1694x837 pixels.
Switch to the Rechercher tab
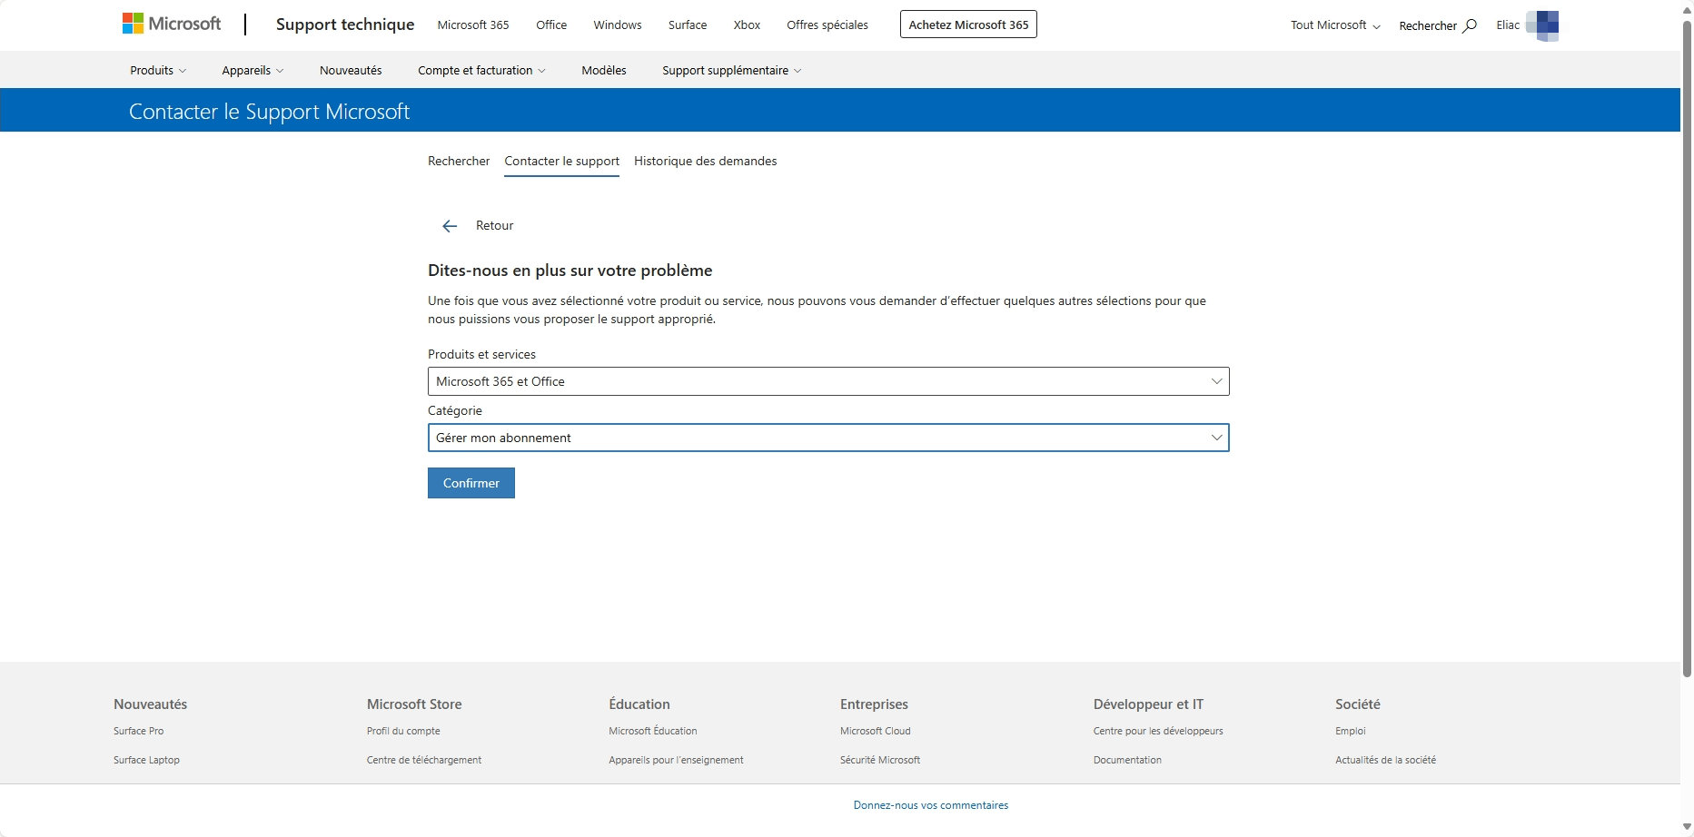pos(459,161)
